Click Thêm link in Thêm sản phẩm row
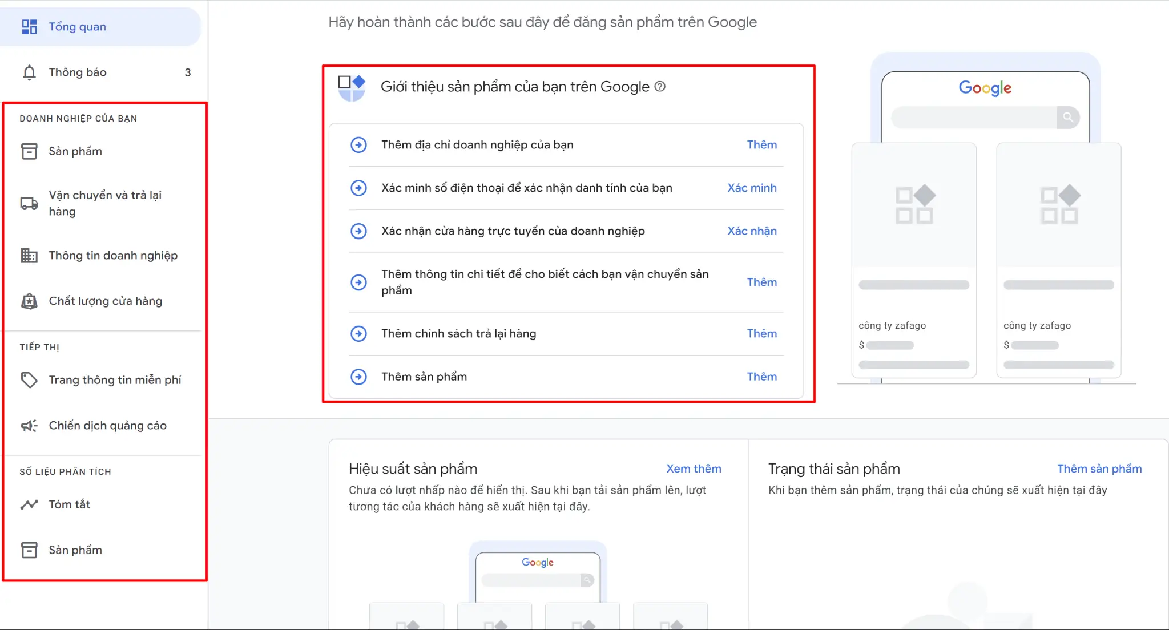This screenshot has width=1169, height=630. point(762,377)
